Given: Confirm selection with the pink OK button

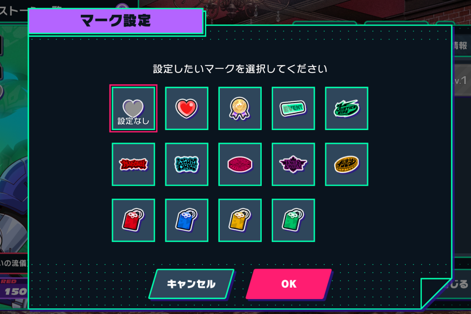Looking at the screenshot, I should pos(289,284).
